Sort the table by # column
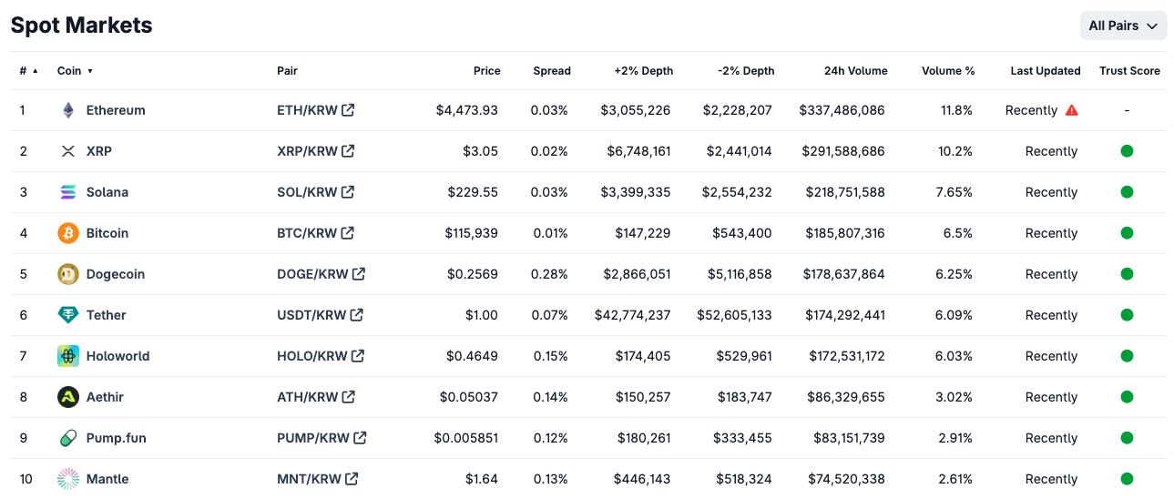The height and width of the screenshot is (499, 1174). coord(29,71)
